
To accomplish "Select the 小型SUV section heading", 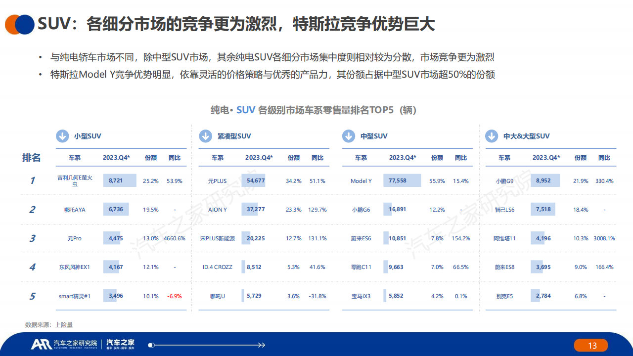I will (x=88, y=136).
